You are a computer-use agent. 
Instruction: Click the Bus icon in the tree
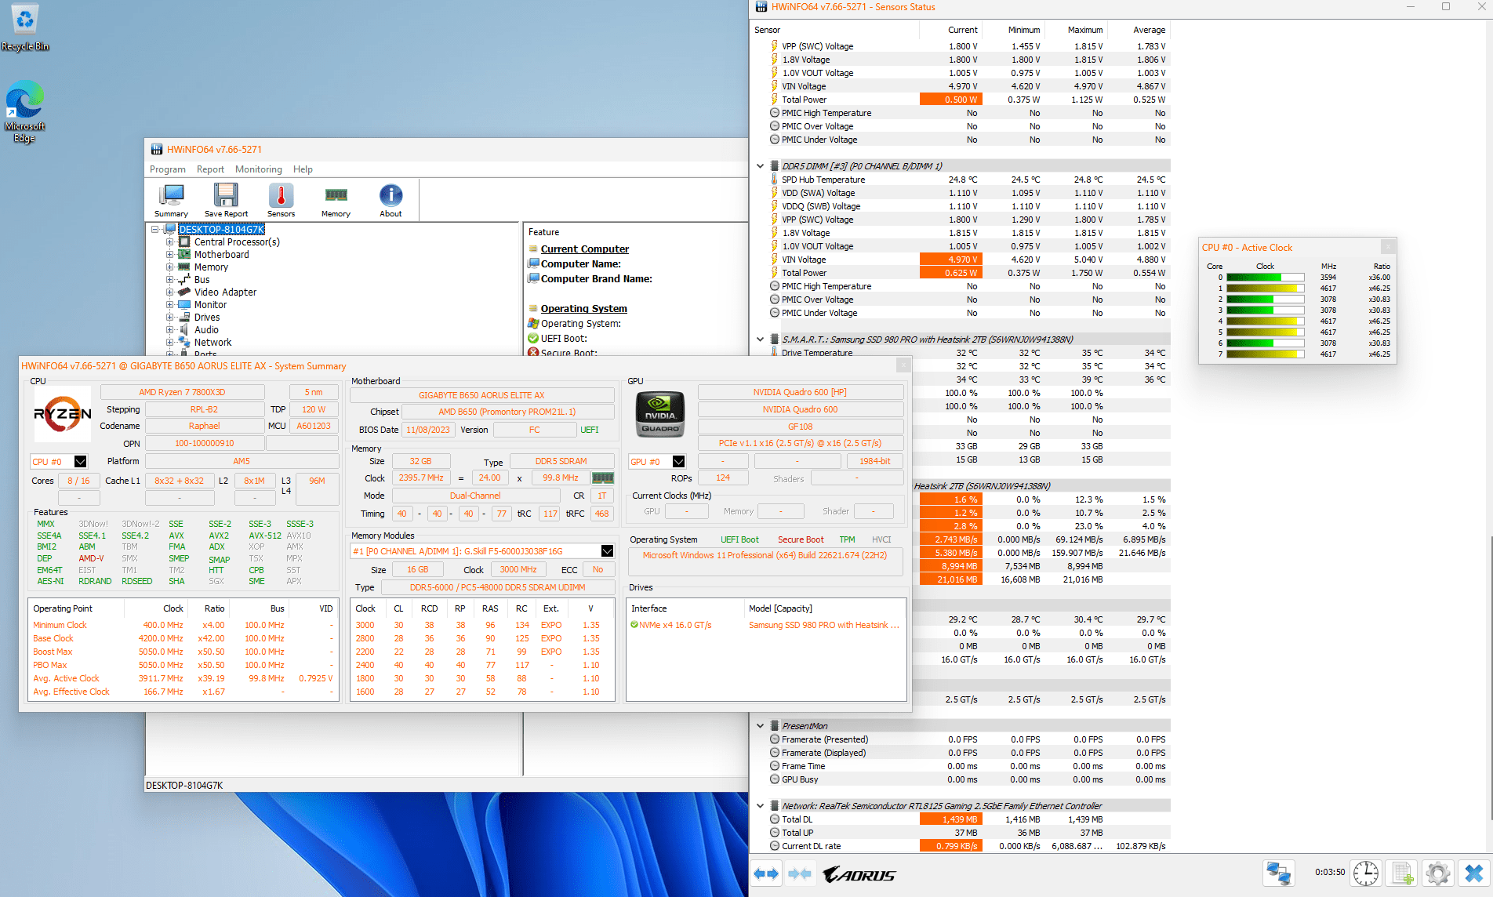pos(184,280)
